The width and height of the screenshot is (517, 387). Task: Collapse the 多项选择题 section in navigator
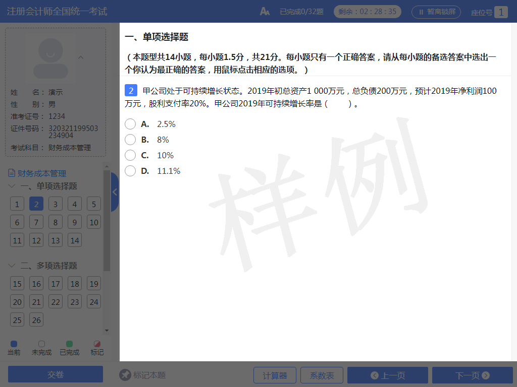pyautogui.click(x=12, y=266)
